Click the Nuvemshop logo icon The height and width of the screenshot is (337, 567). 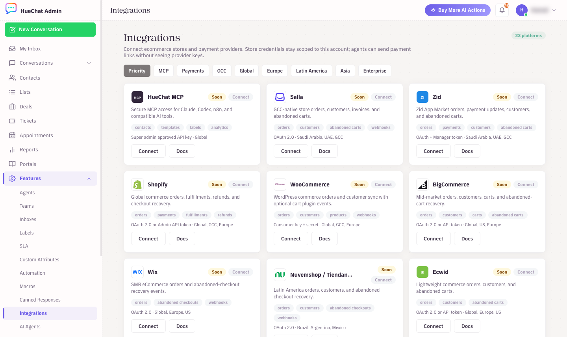point(280,275)
